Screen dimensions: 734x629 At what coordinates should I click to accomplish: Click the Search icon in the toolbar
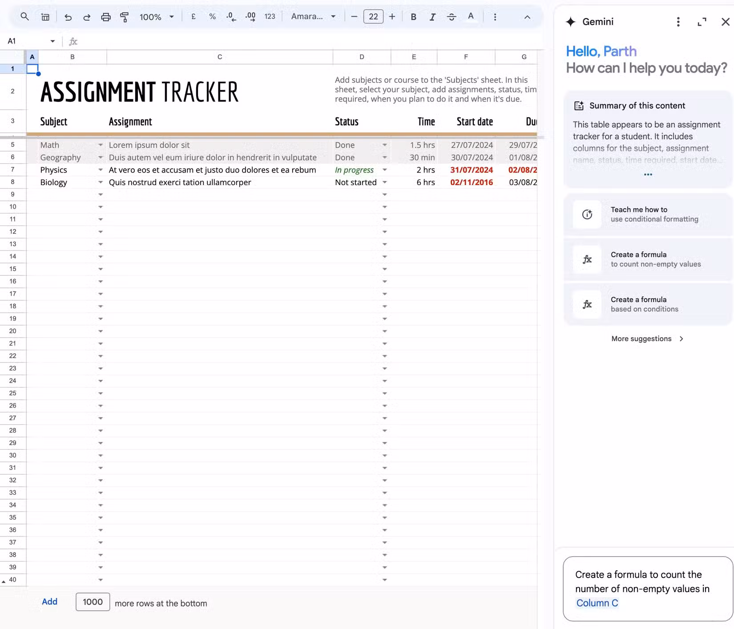24,16
